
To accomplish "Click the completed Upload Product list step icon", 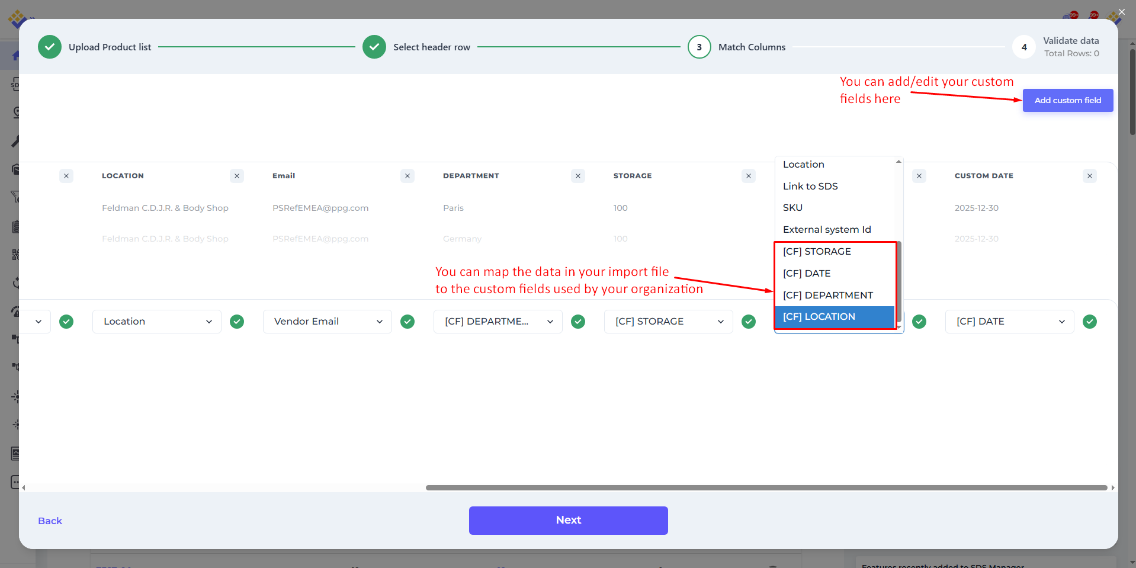I will [50, 47].
